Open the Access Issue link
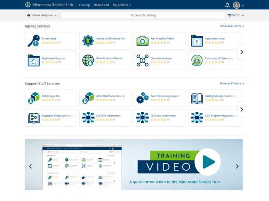Image resolution: width=269 pixels, height=201 pixels. pos(49,39)
